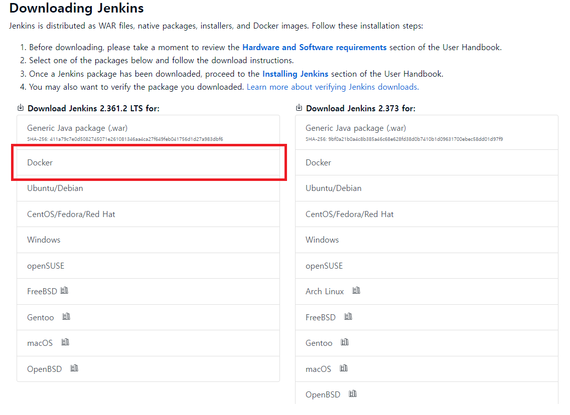
Task: Click the book icon next to 2.373 FreeBSD
Action: pyautogui.click(x=348, y=317)
